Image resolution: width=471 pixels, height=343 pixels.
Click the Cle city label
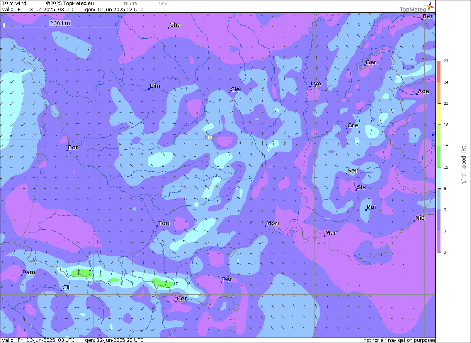click(x=235, y=89)
